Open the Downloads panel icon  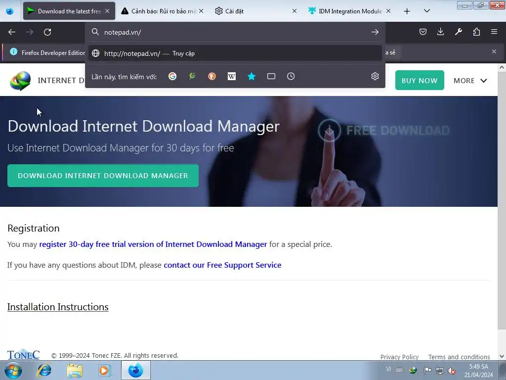coord(440,32)
